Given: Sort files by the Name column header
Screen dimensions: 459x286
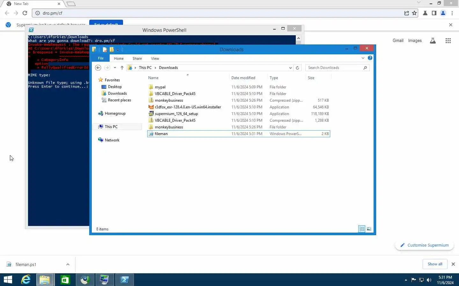Looking at the screenshot, I should 188,78.
